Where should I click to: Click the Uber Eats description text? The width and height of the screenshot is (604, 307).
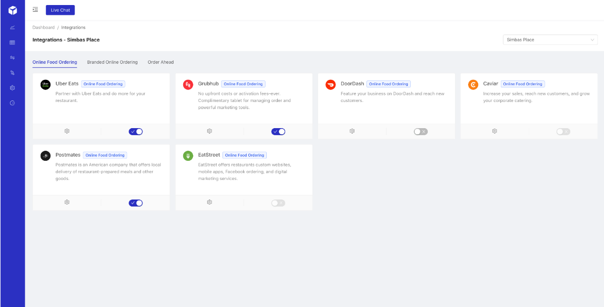tap(100, 97)
